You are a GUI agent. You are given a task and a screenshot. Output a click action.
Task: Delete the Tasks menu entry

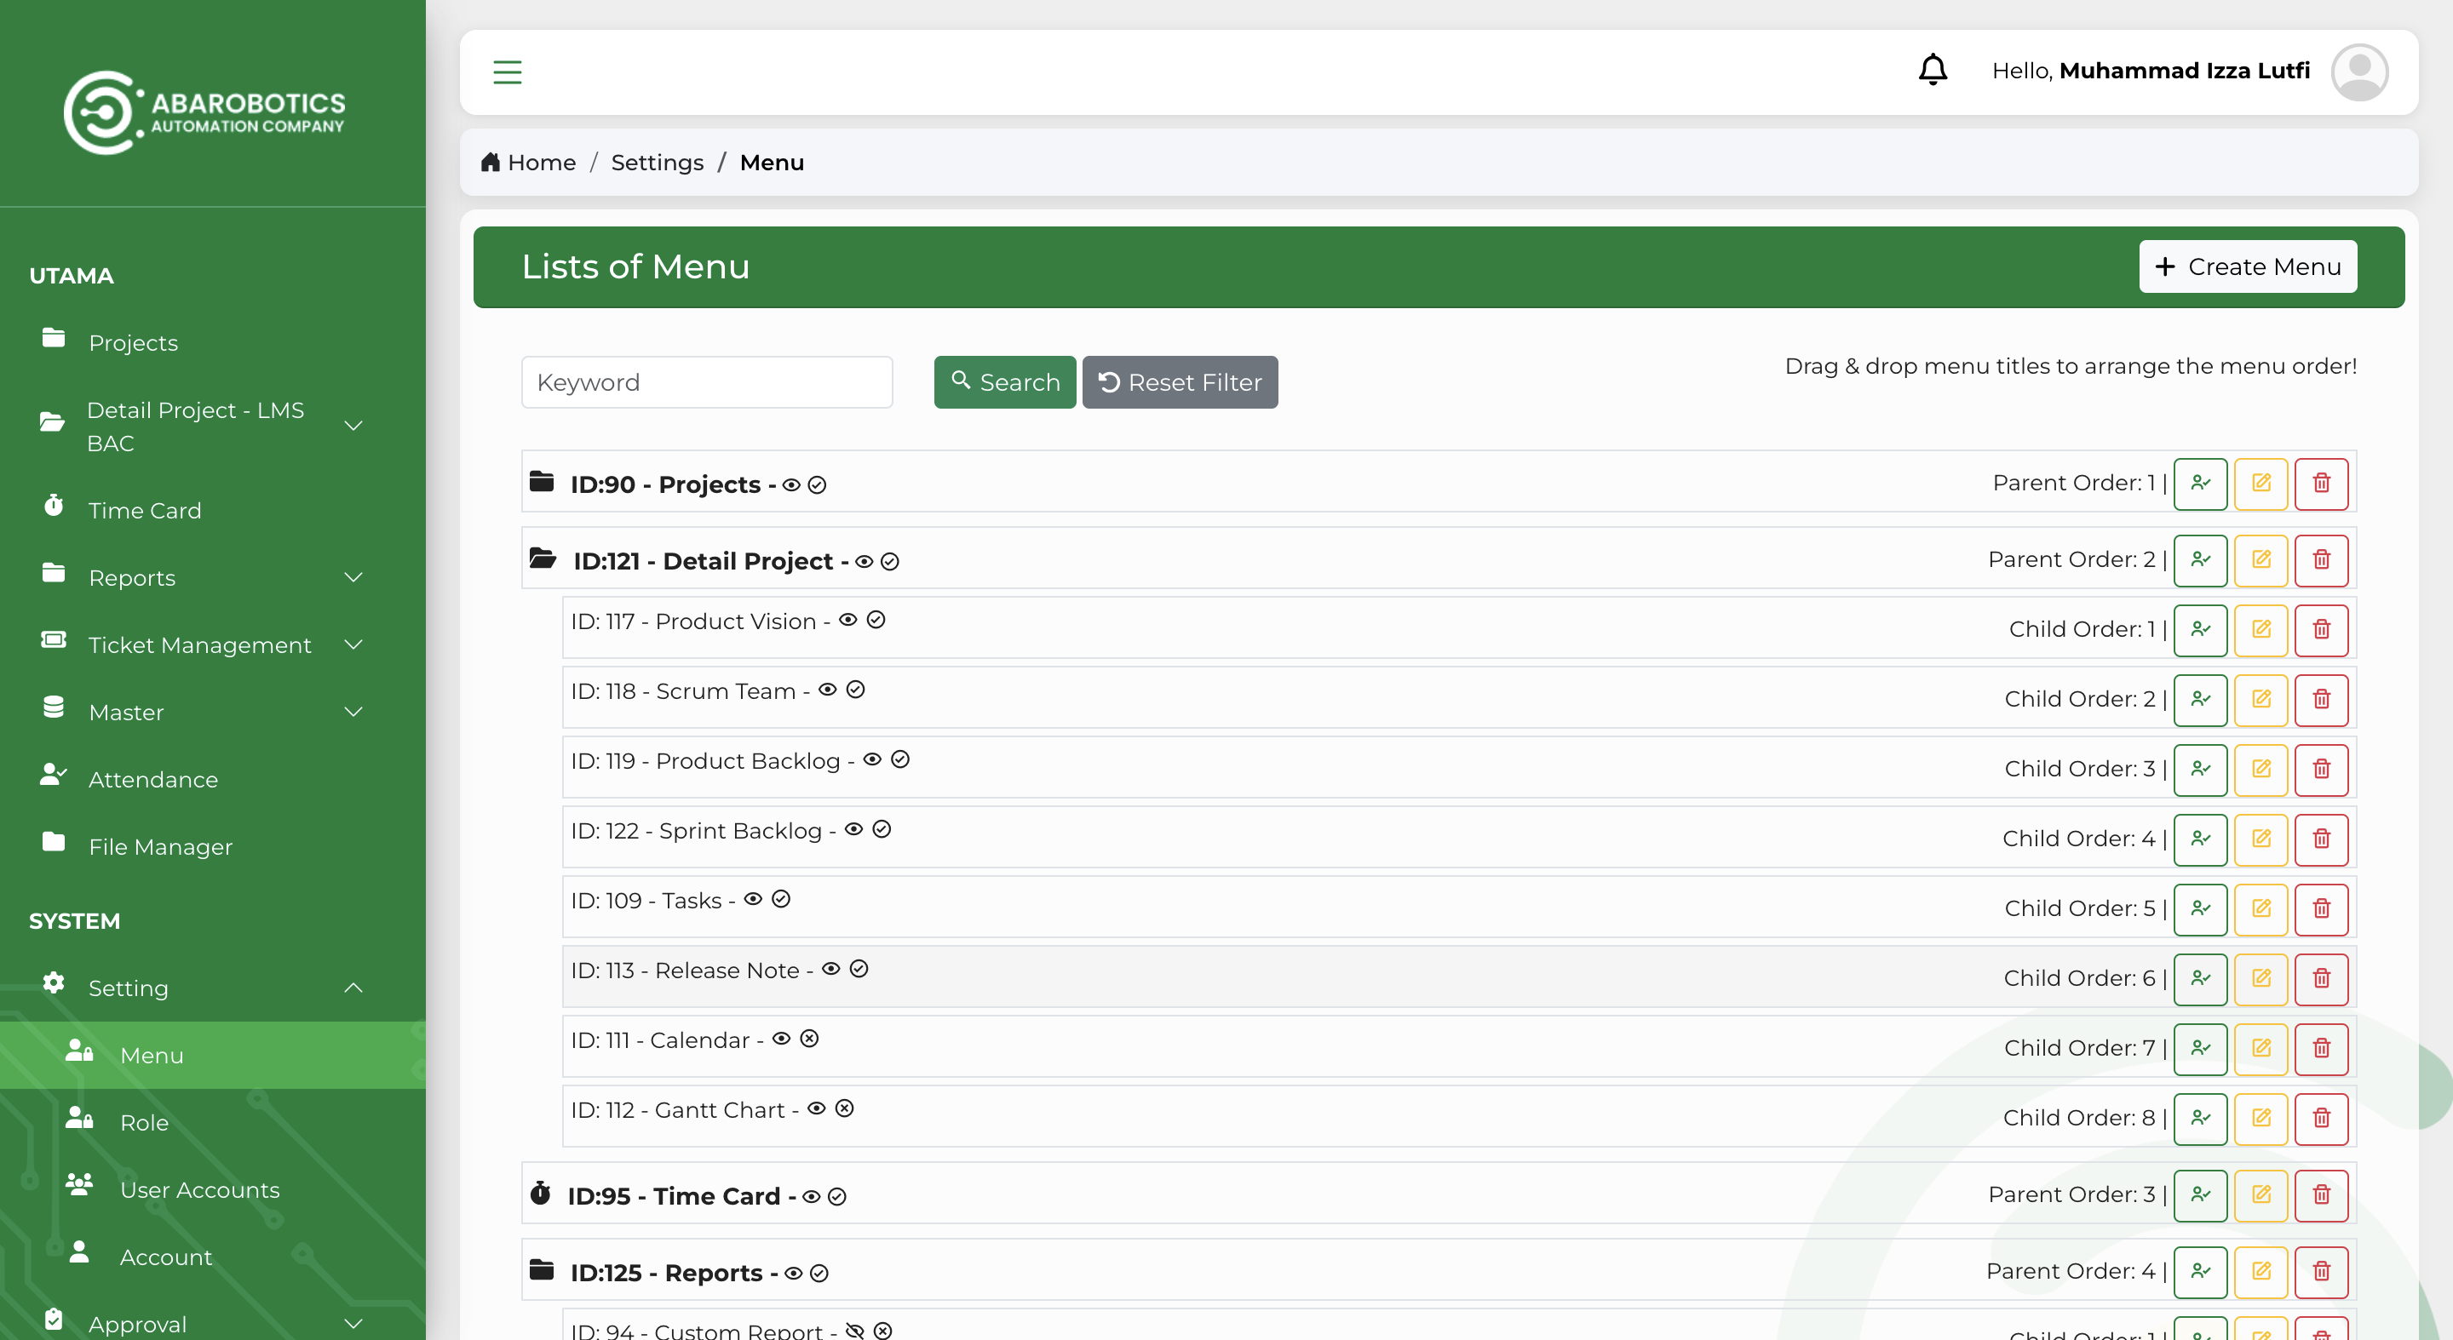point(2321,909)
